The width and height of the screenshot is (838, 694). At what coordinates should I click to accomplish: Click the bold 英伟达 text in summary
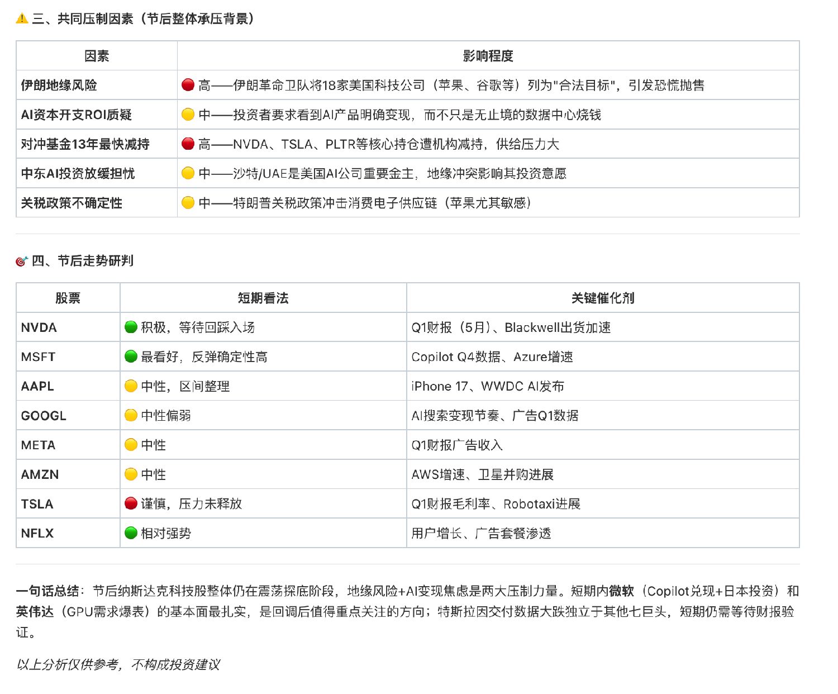click(35, 612)
